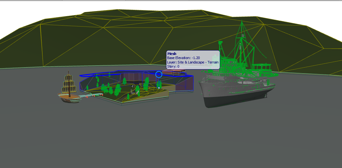Viewport: 342px width, 168px height.
Task: Select the tall green mast of the large ship
Action: coord(242,38)
